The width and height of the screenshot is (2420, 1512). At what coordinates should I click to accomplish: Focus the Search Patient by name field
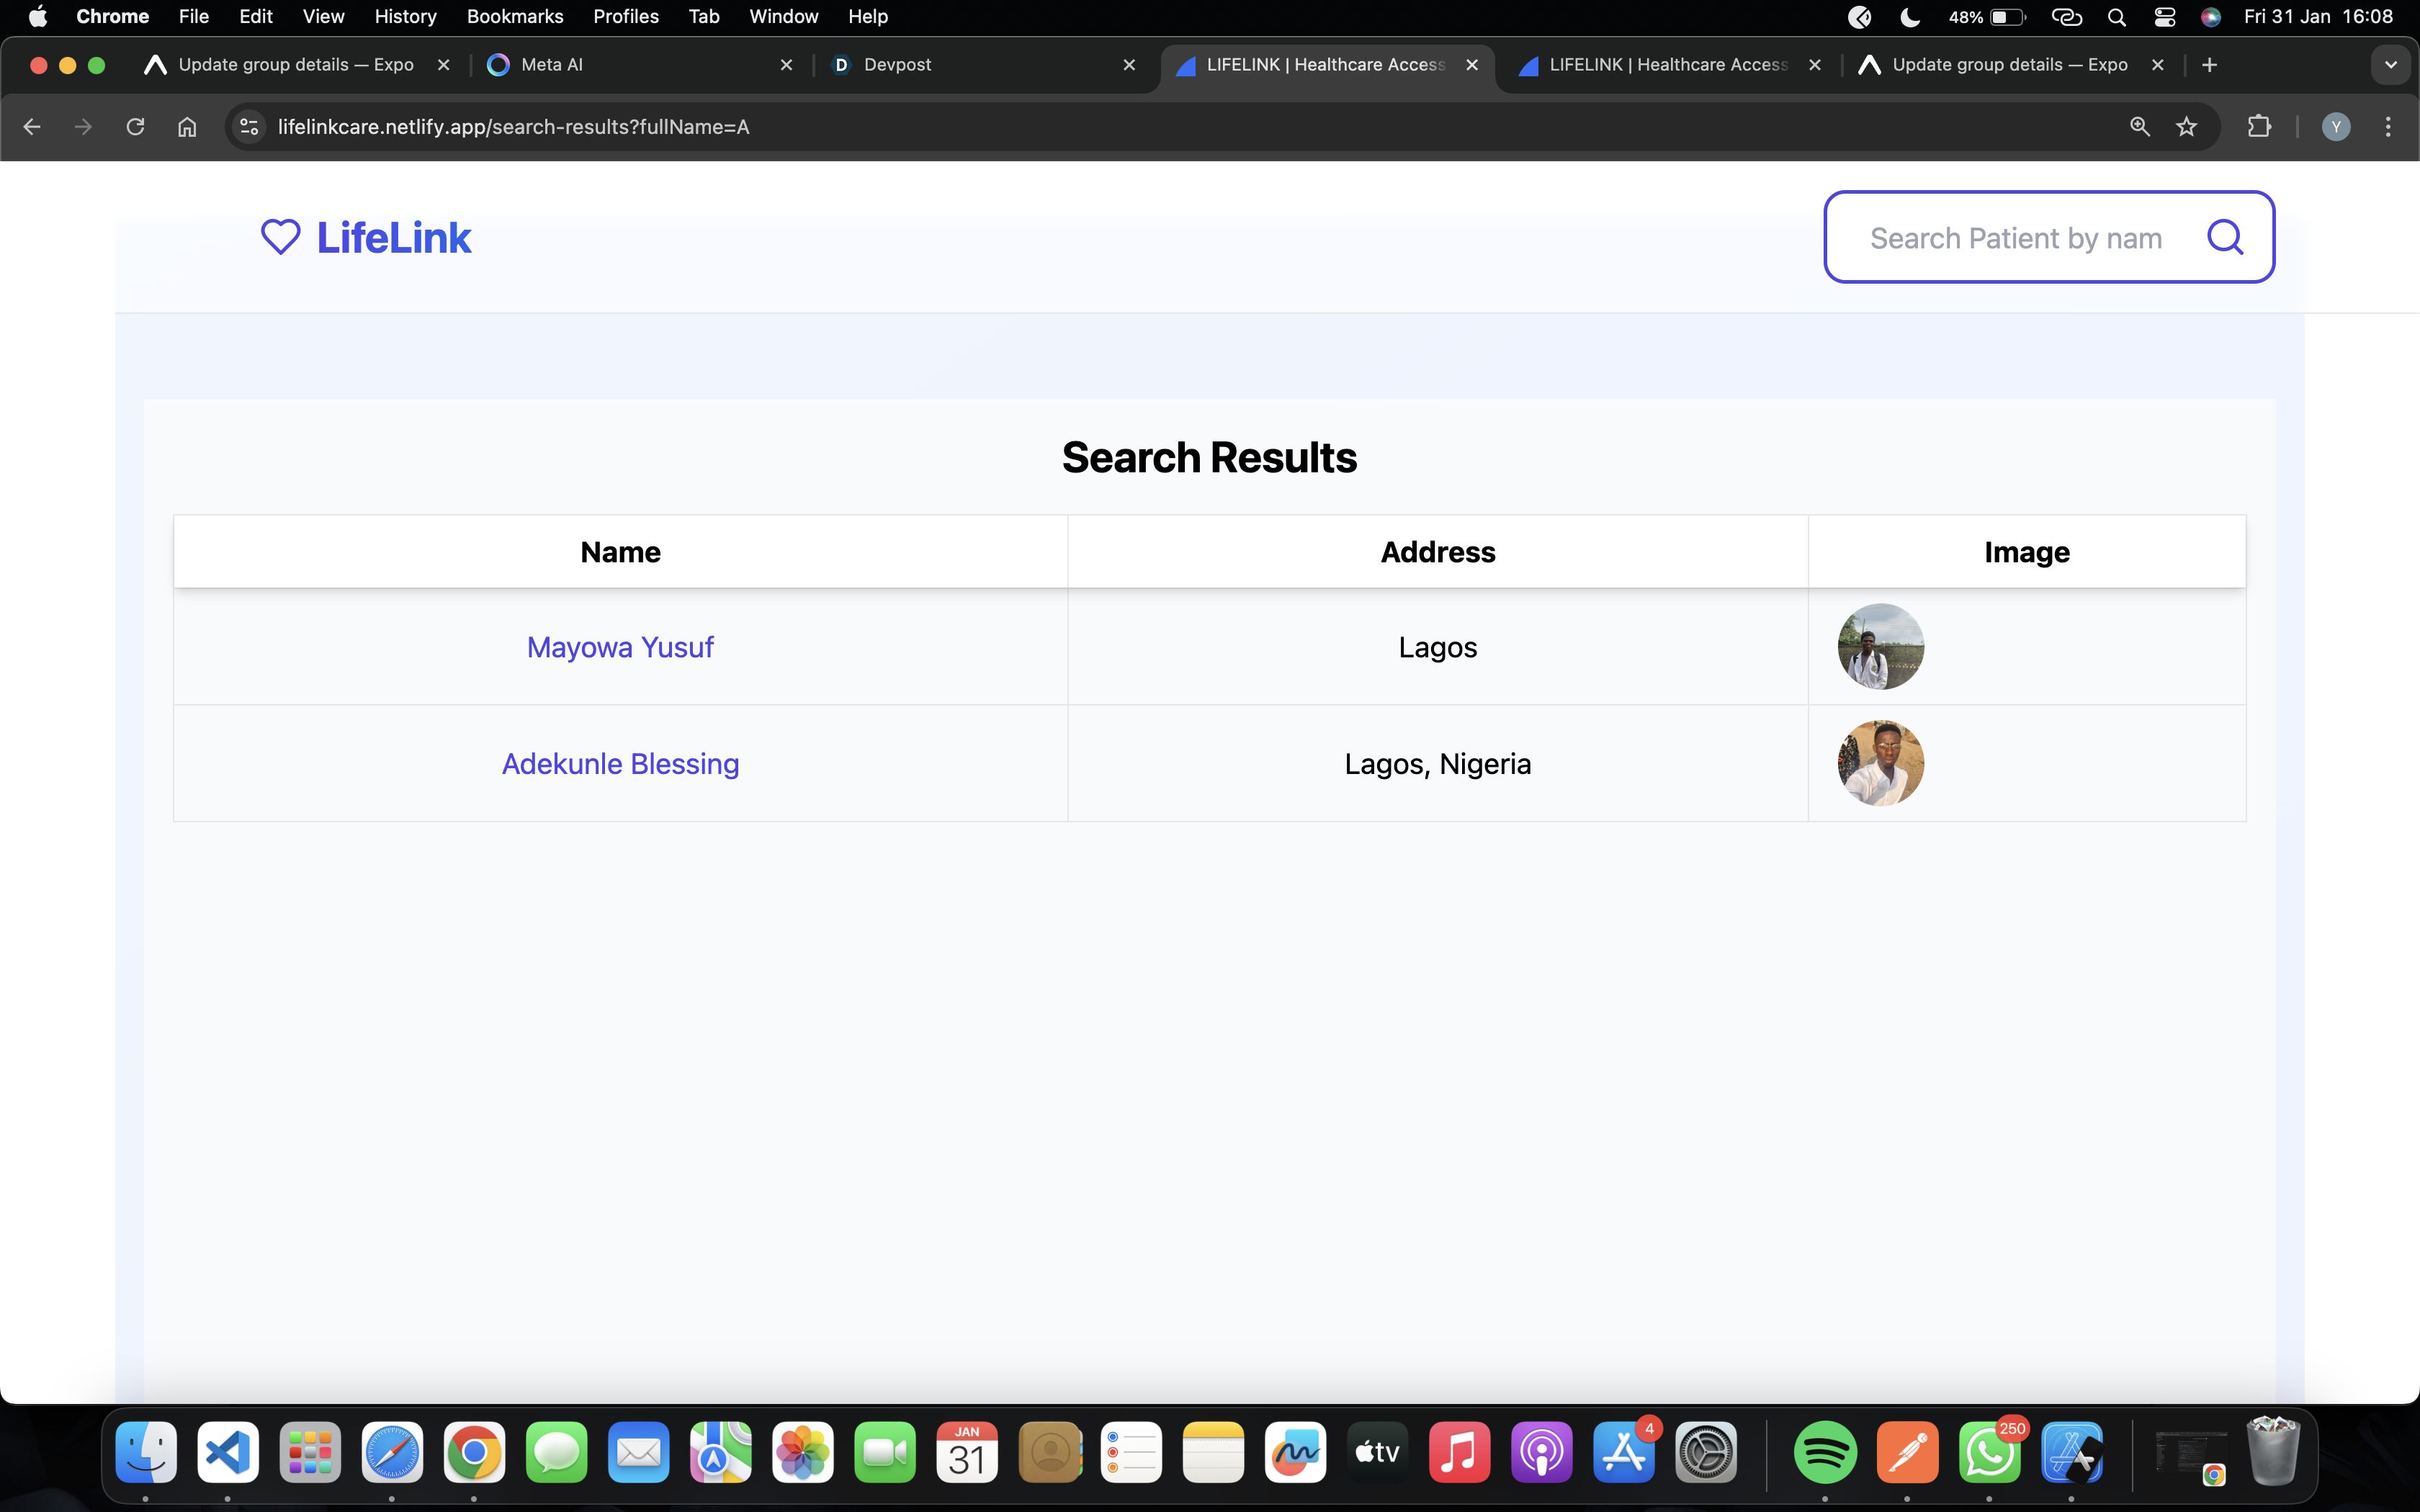tap(2015, 238)
